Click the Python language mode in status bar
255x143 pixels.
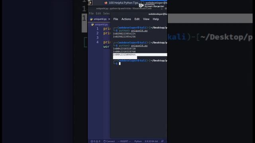(138, 141)
